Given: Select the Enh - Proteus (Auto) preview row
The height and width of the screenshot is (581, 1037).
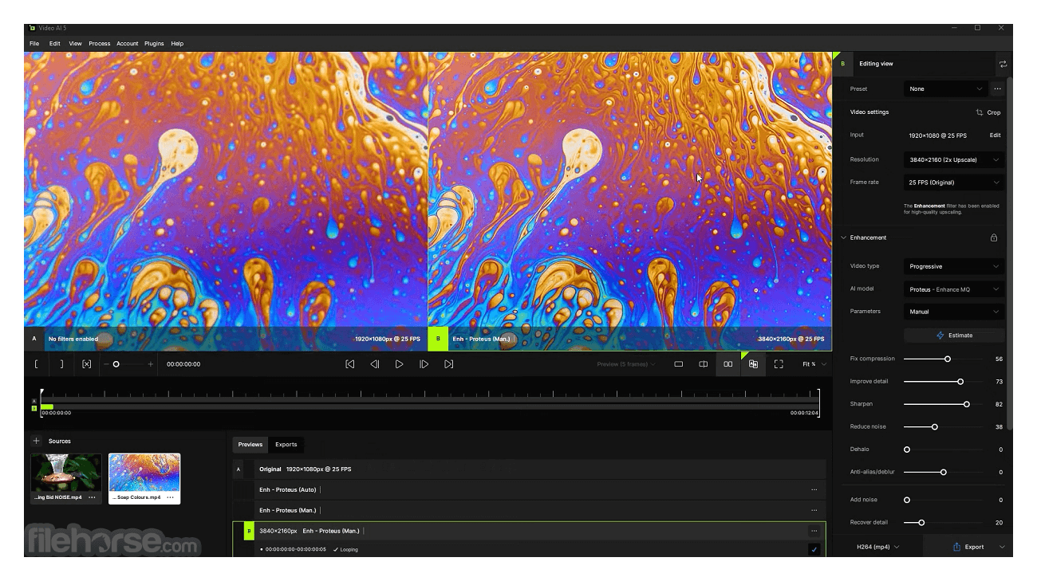Looking at the screenshot, I should click(x=529, y=489).
